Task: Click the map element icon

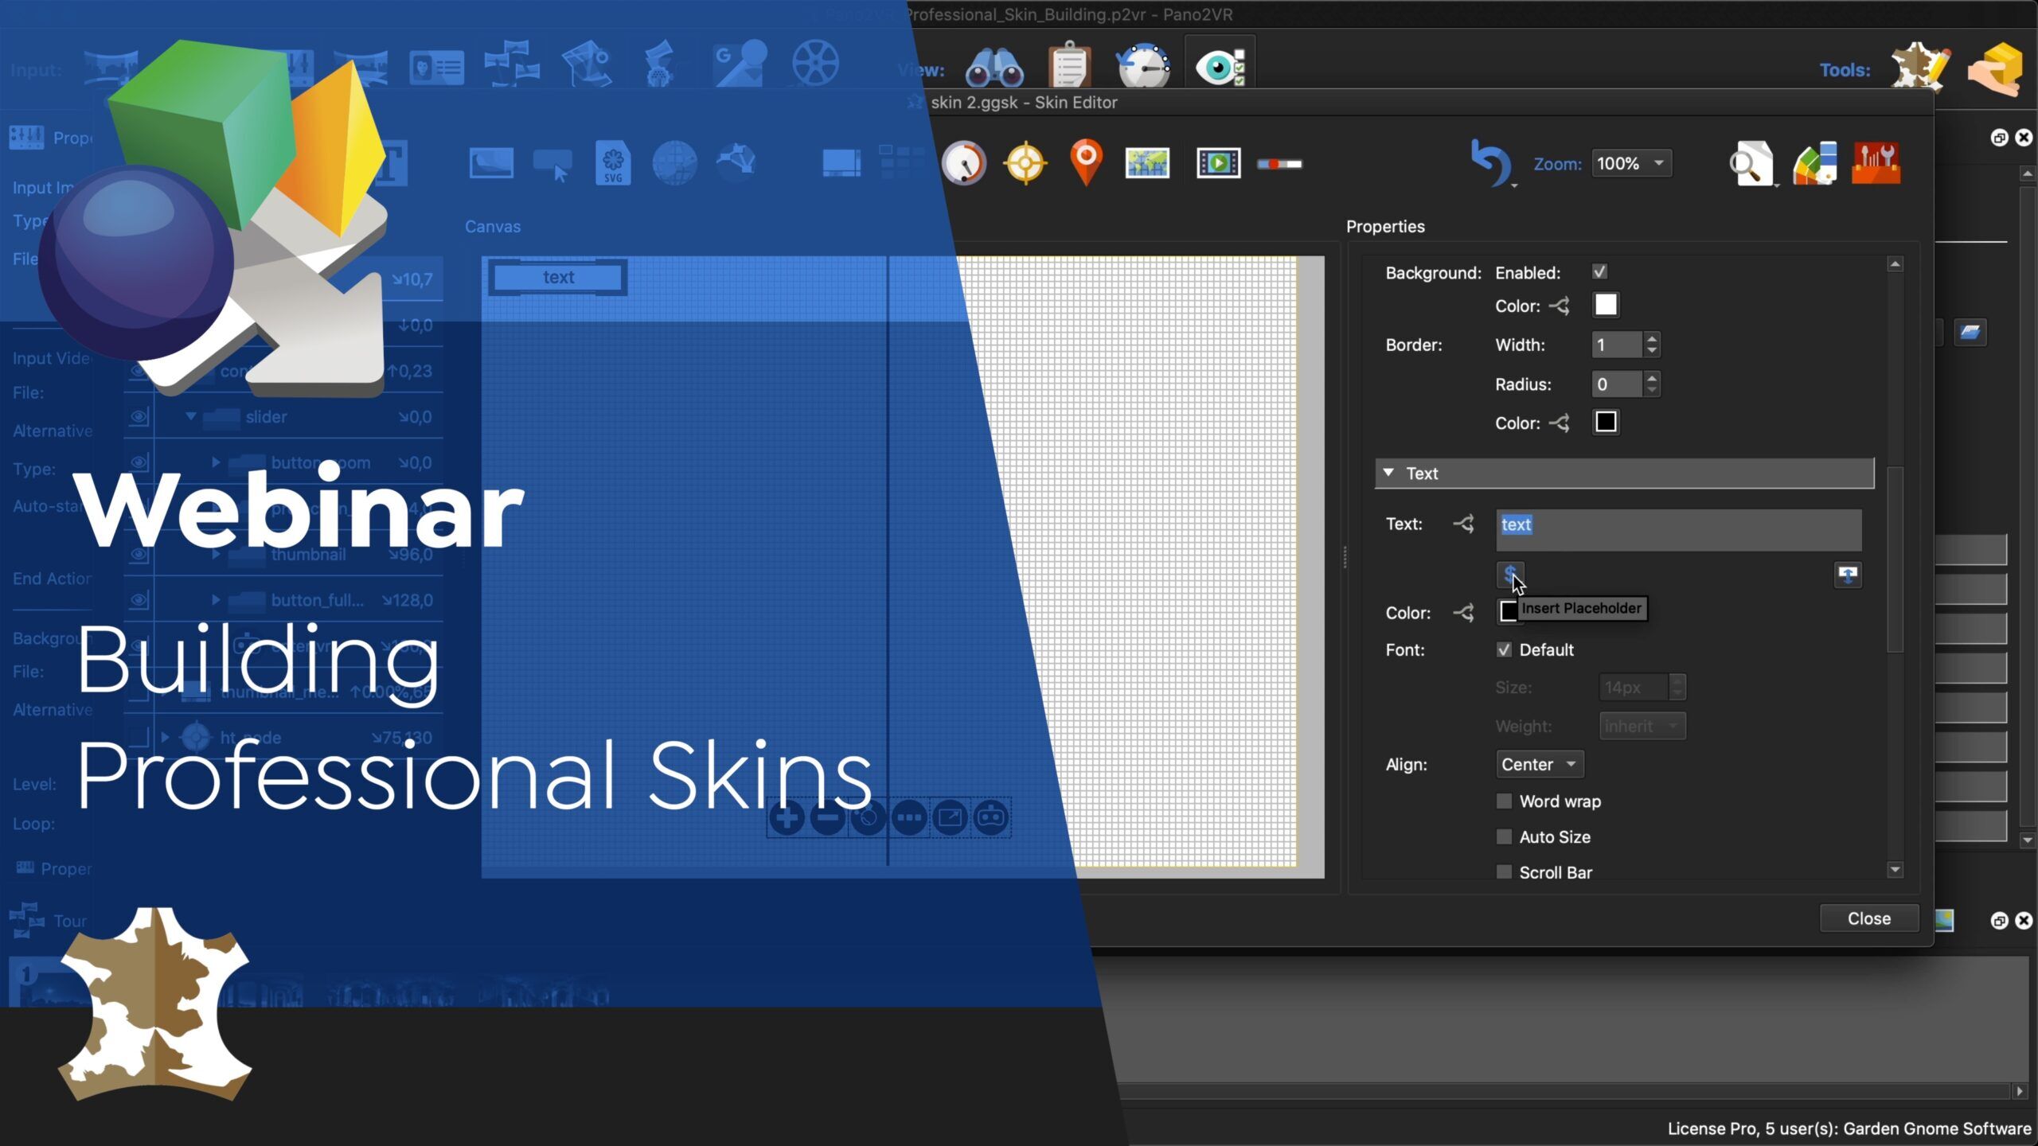Action: point(1147,163)
